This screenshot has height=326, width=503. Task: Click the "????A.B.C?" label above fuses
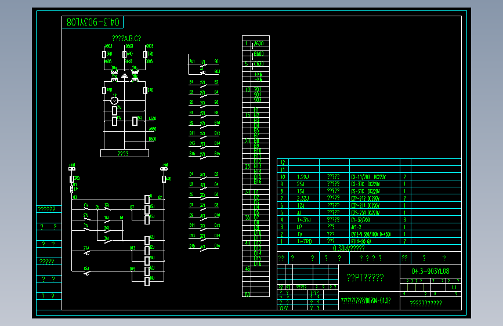[126, 38]
